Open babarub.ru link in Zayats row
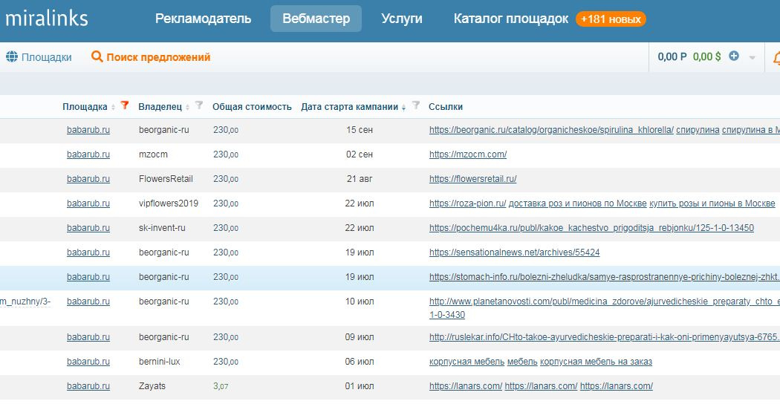780x404 pixels. coord(88,386)
